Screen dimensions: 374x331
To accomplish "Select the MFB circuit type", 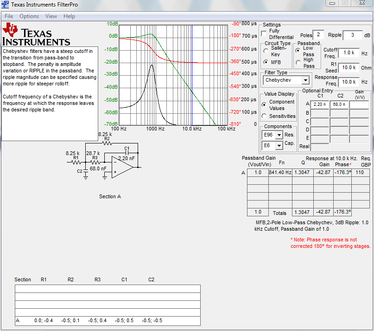I will [x=266, y=62].
